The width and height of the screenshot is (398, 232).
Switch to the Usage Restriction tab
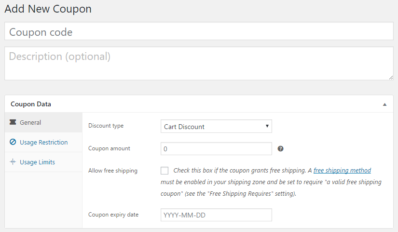coord(43,142)
